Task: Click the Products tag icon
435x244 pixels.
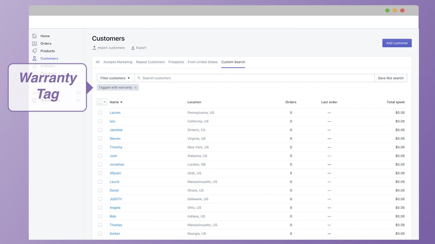Action: coord(34,51)
